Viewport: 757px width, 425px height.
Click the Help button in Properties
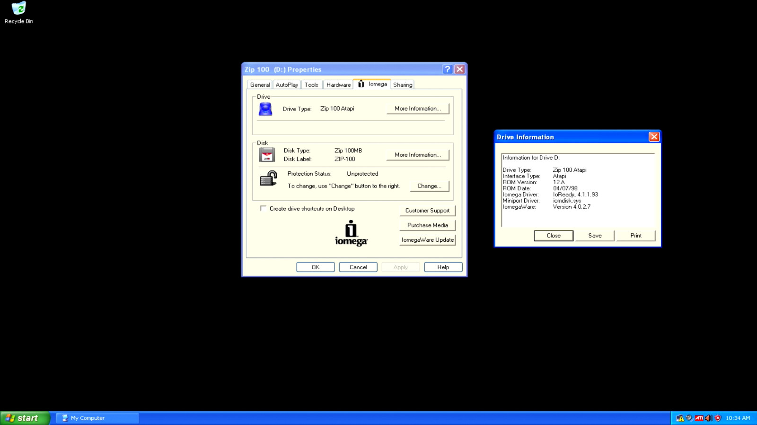(x=443, y=267)
